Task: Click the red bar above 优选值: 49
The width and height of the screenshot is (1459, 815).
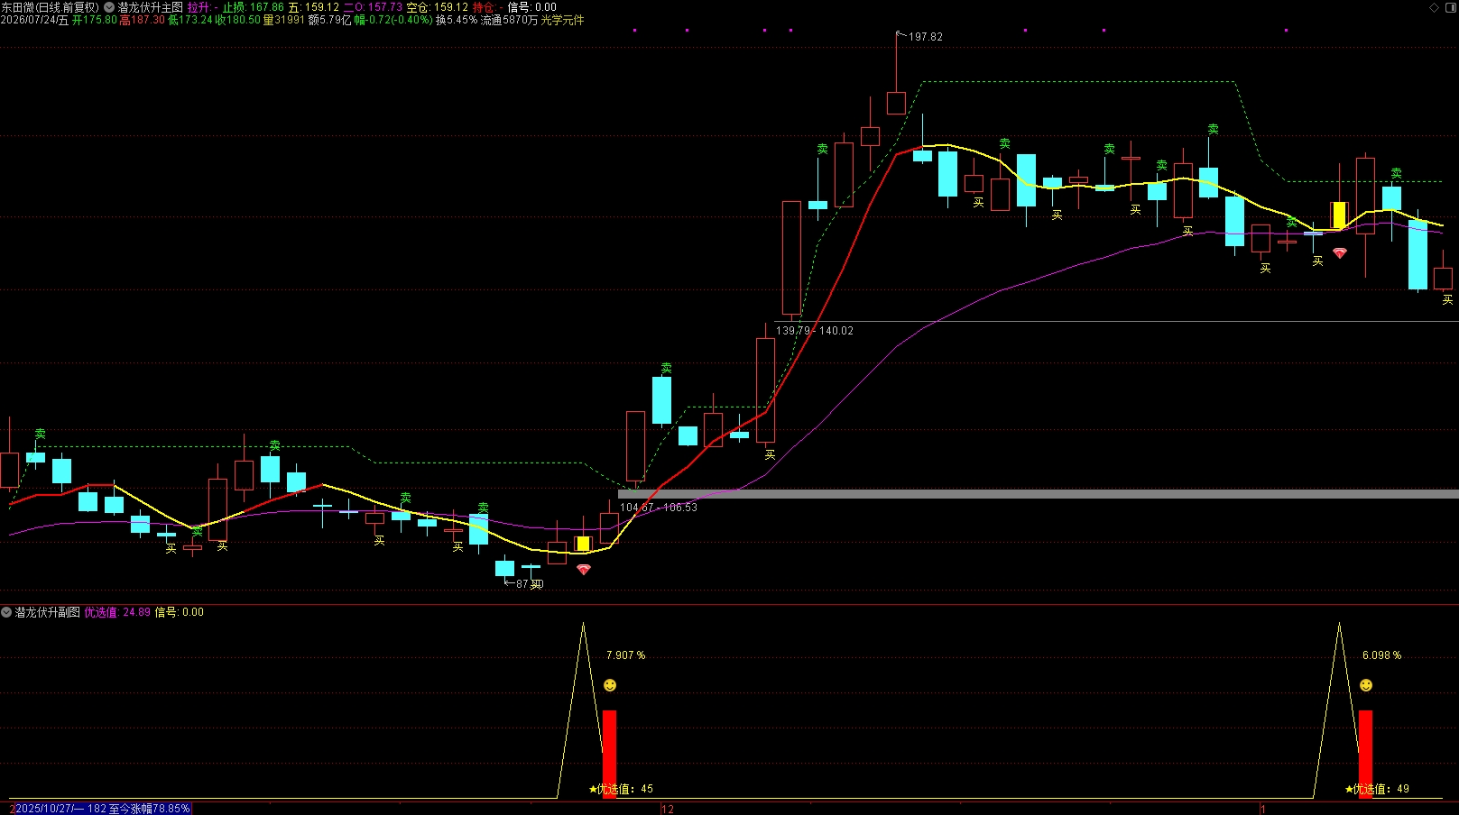Action: pos(1366,754)
